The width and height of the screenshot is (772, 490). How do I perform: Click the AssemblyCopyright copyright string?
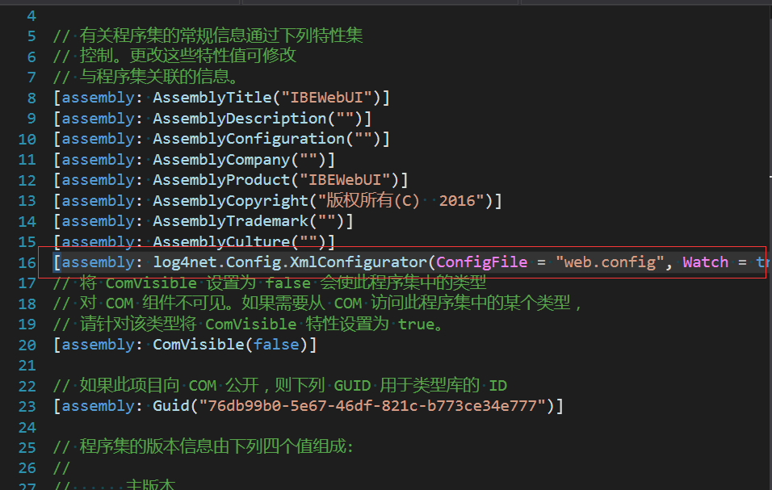coord(401,201)
